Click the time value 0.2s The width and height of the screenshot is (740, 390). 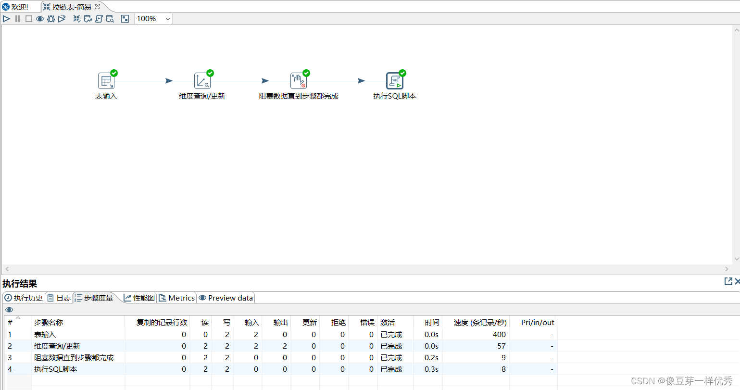[431, 357]
